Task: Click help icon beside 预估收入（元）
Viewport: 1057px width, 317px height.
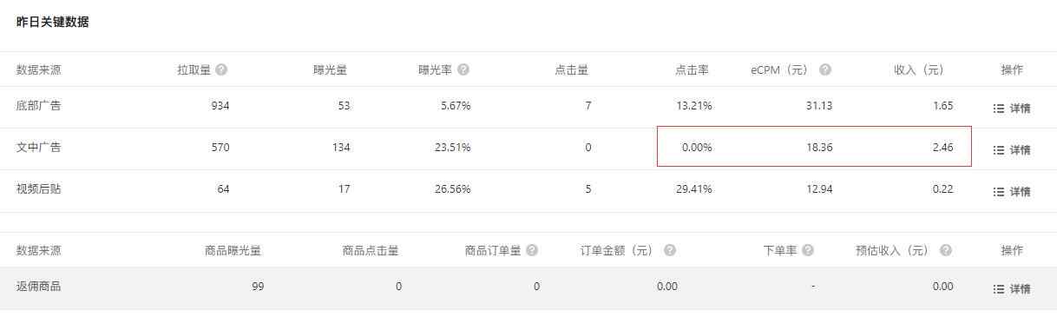Action: point(946,250)
